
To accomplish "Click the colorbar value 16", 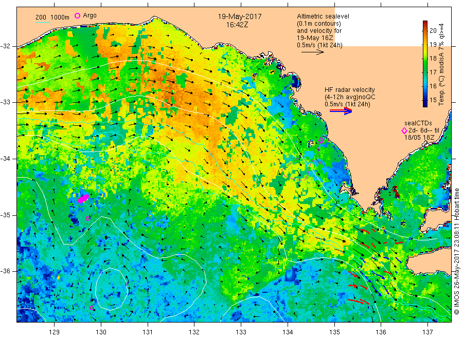I will 433,86.
